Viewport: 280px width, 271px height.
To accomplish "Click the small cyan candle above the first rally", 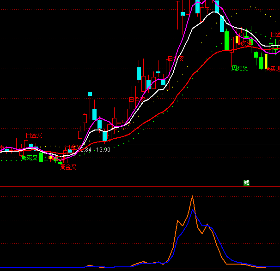I will pos(90,94).
